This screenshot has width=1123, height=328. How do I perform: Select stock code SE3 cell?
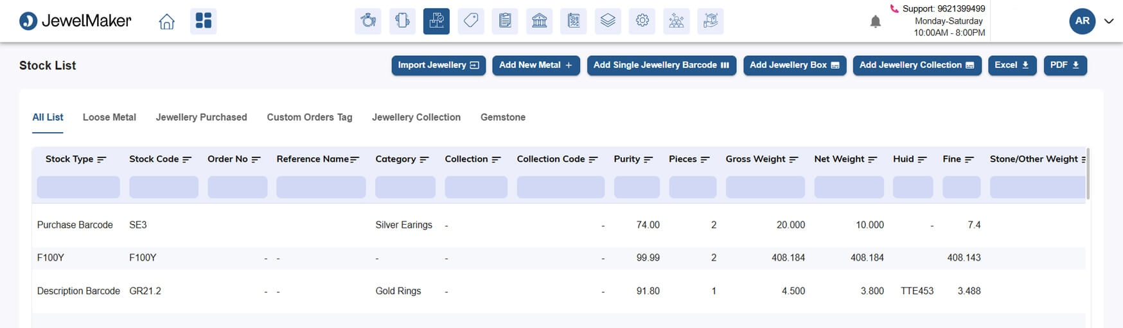coord(138,225)
